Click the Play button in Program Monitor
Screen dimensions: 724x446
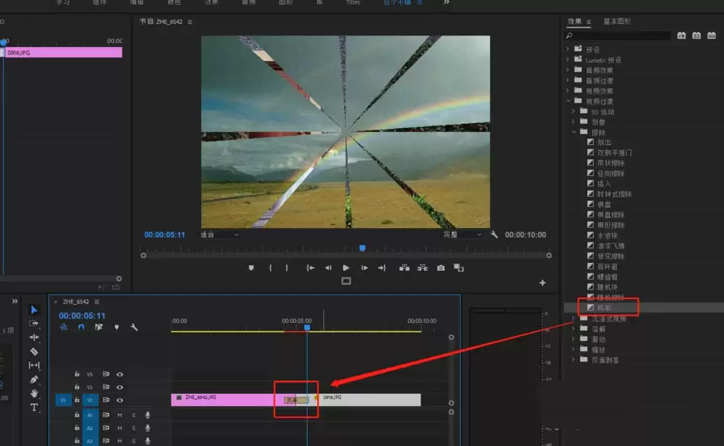tap(346, 268)
